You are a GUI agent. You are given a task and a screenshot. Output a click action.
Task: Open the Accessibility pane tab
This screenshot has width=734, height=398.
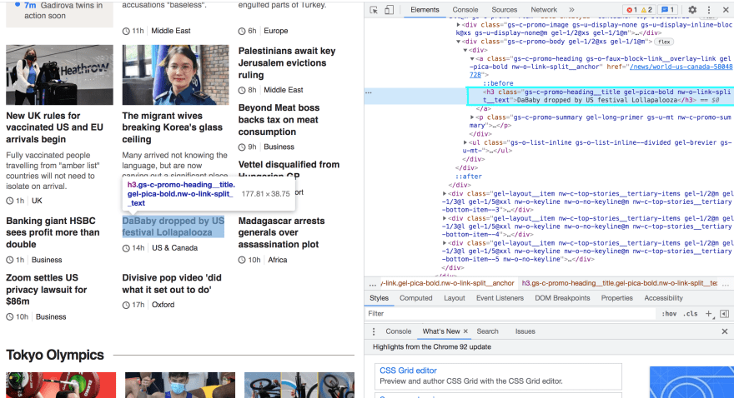(663, 298)
